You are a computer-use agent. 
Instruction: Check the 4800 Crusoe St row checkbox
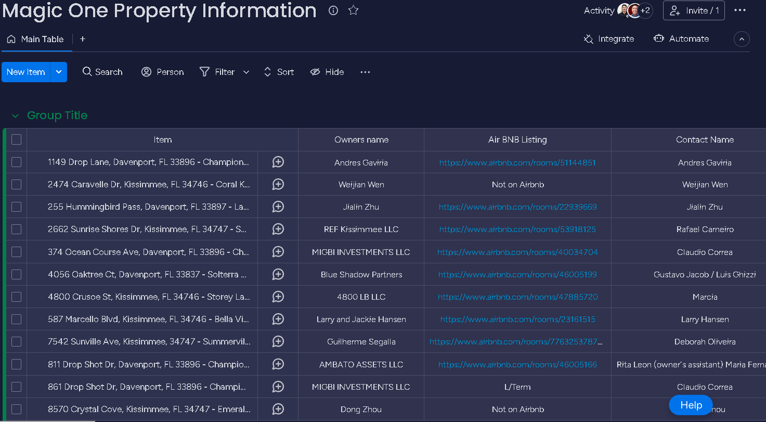(x=17, y=297)
